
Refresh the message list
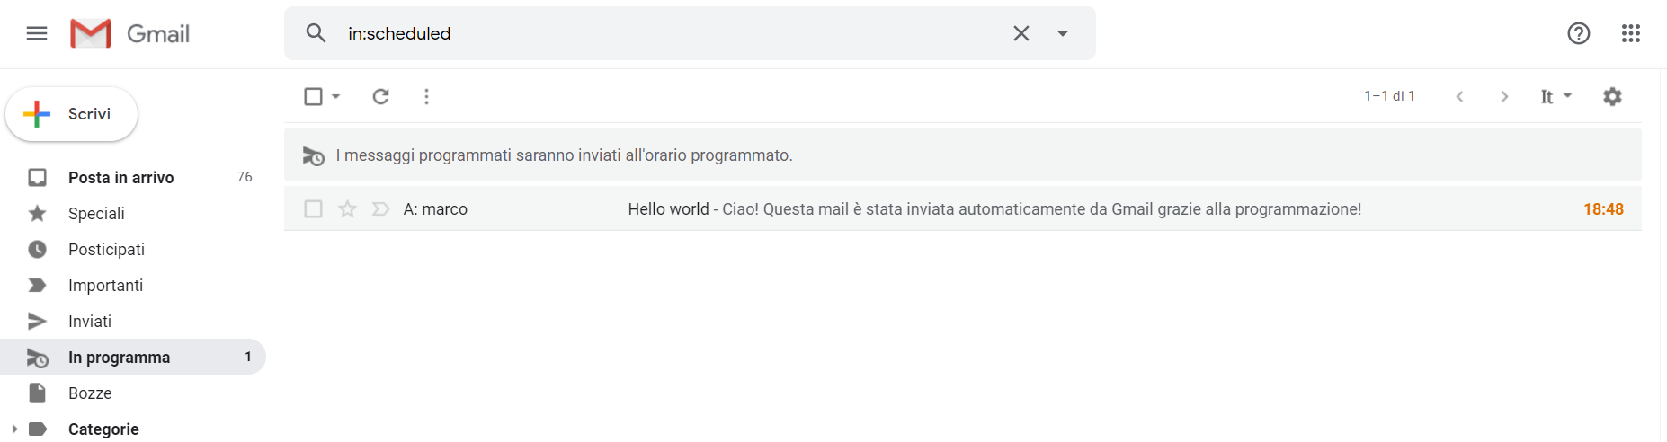pos(381,96)
